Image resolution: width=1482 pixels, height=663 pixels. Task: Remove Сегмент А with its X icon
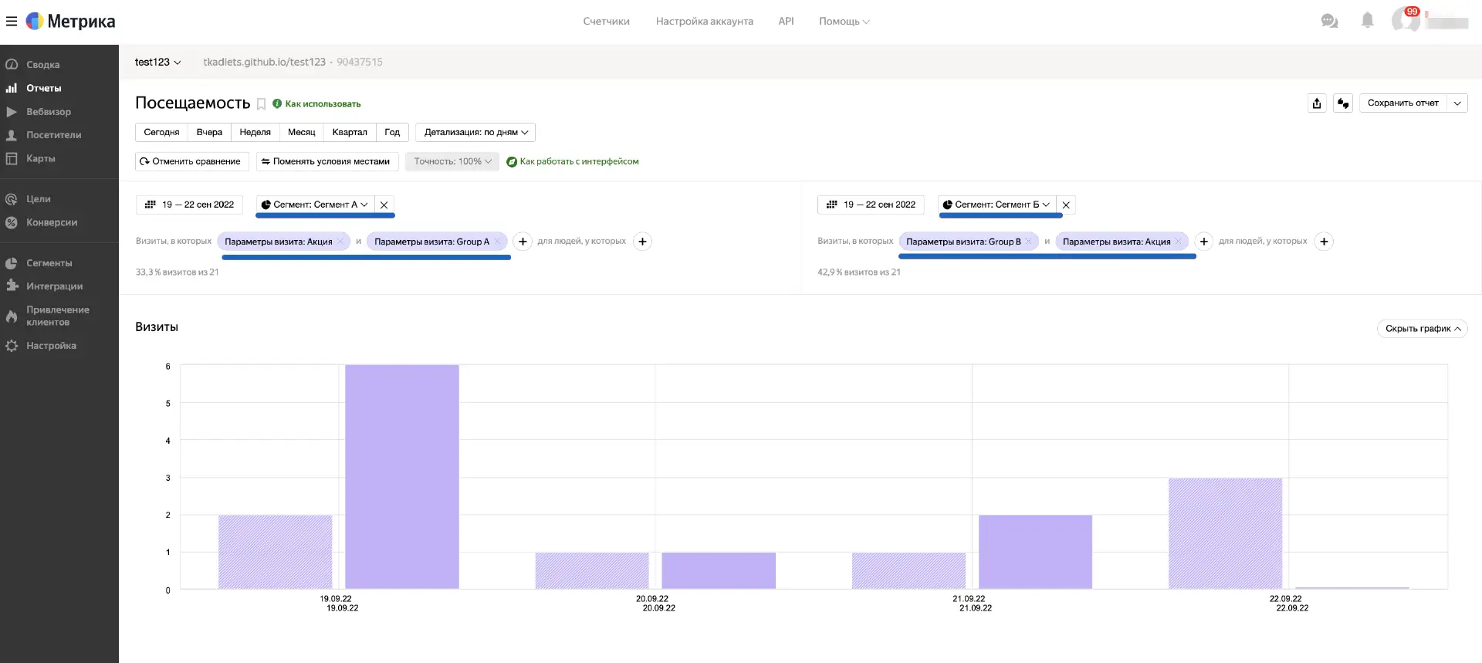(384, 205)
